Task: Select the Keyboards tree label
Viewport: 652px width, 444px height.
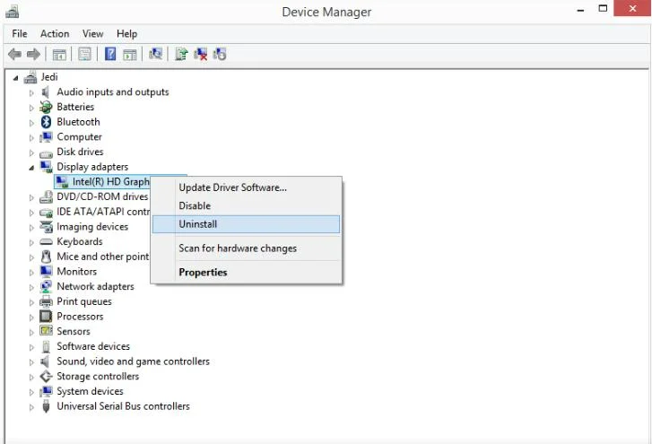Action: click(80, 241)
